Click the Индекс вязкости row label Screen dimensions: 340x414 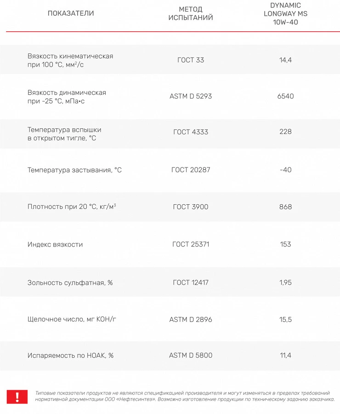pyautogui.click(x=55, y=245)
